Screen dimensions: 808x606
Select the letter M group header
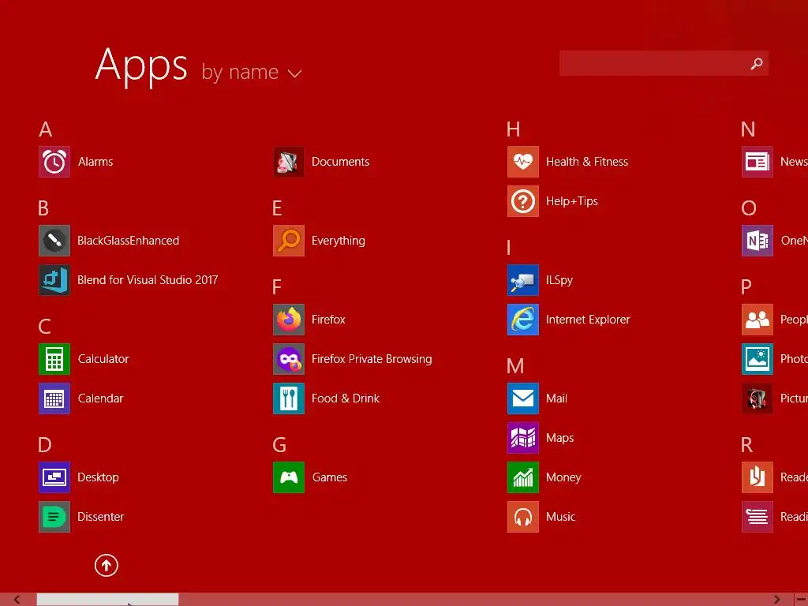pos(515,366)
